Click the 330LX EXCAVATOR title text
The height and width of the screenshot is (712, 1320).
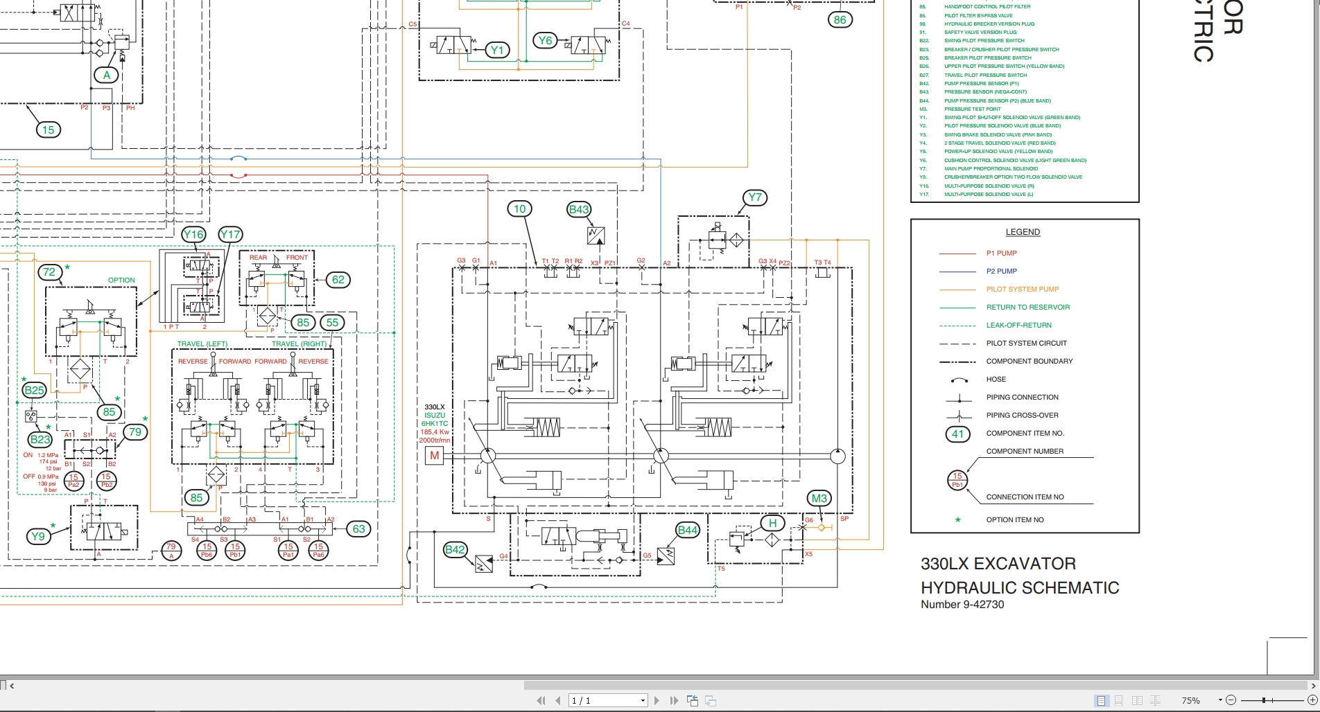998,564
